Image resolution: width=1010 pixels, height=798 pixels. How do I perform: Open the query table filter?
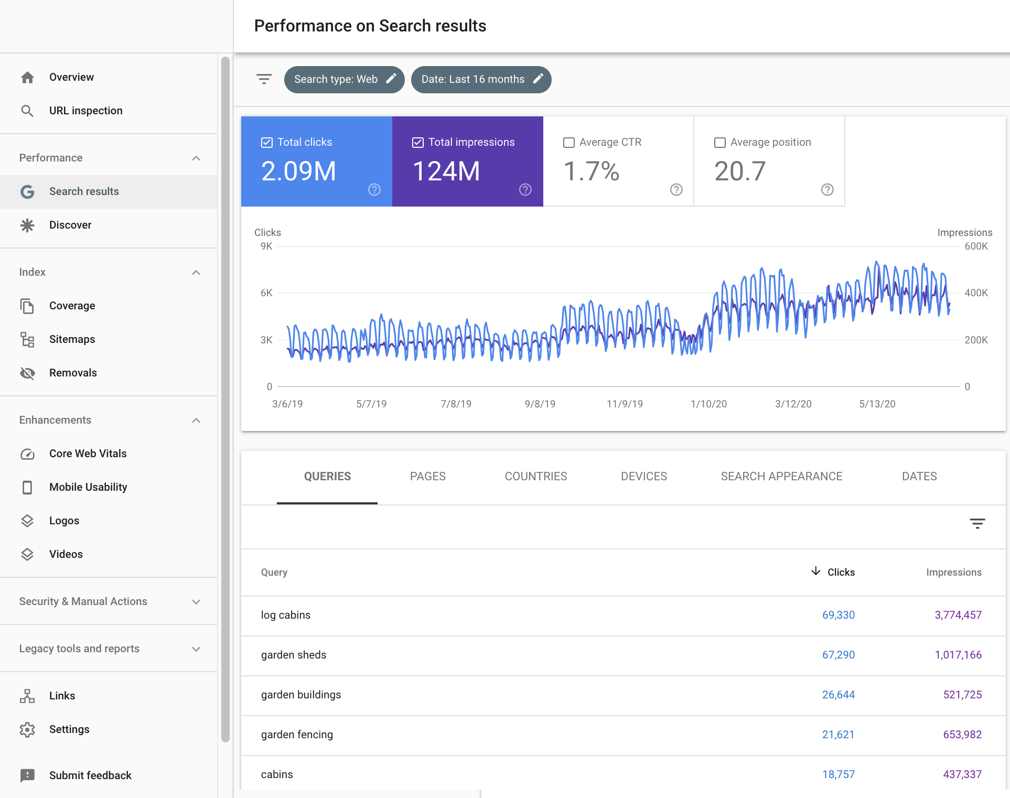(978, 523)
